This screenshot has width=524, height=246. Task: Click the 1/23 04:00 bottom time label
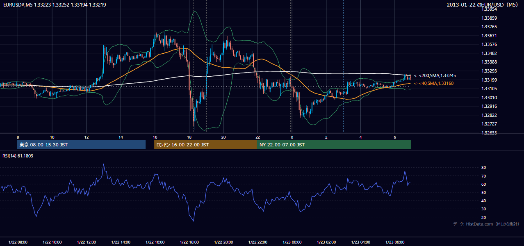(360, 242)
